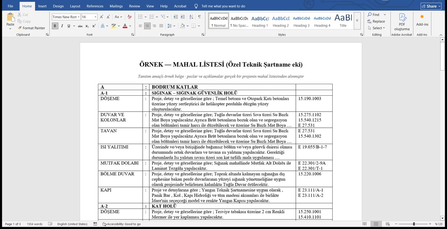
Task: Apply Heading 1 style
Action: 260,21
